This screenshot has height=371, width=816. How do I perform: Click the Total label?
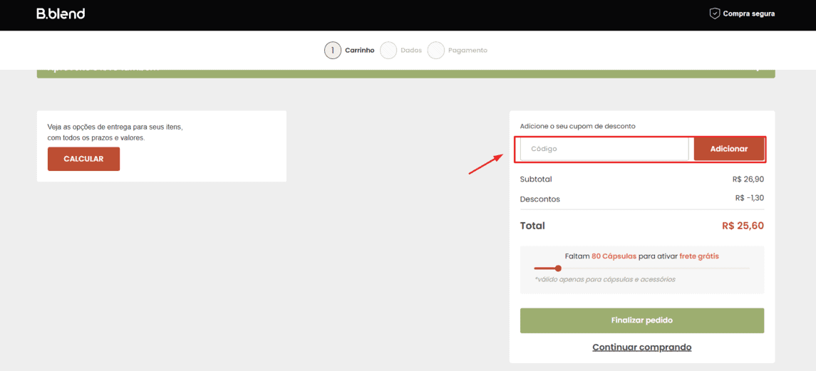(x=532, y=226)
